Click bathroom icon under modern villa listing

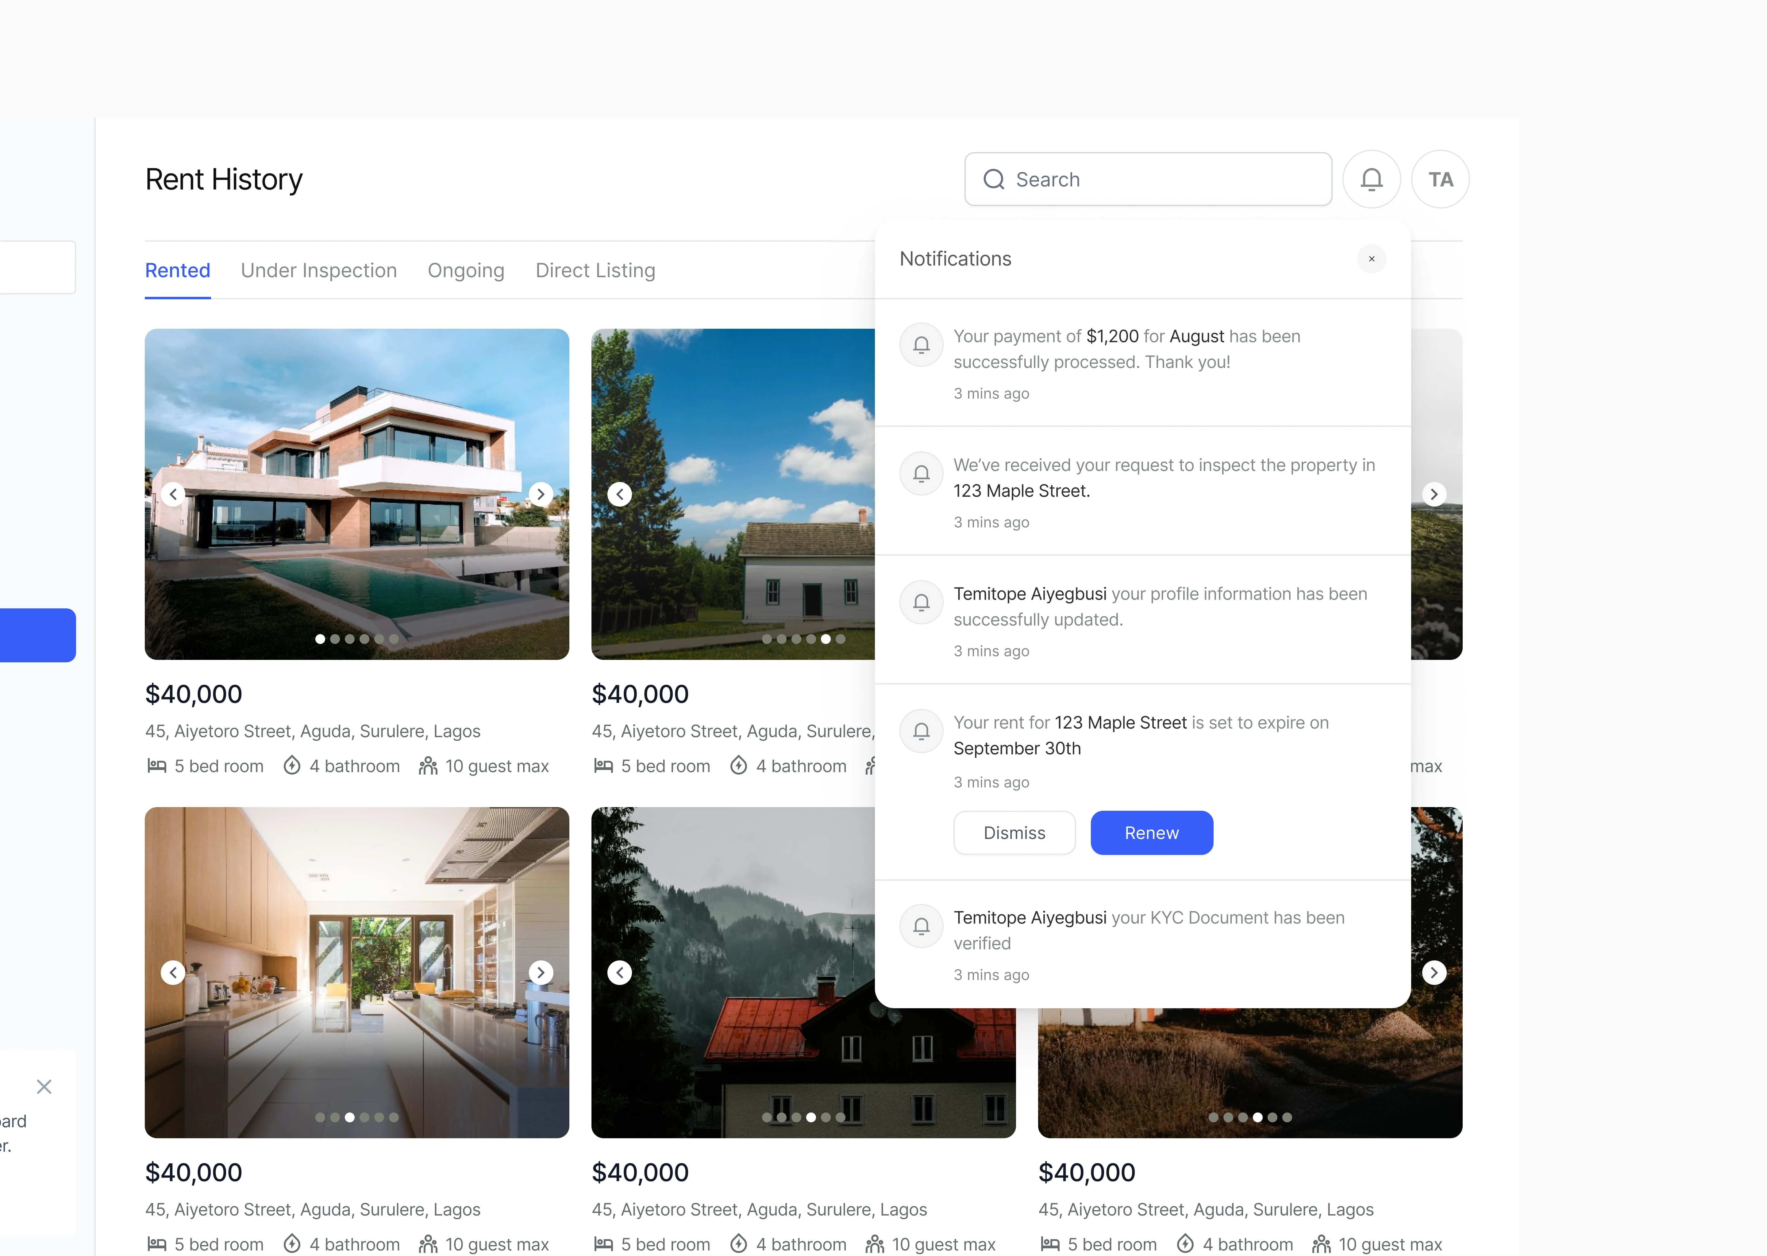[x=292, y=766]
